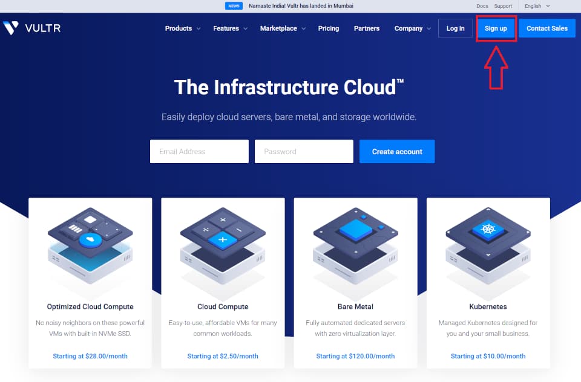Click the Cloud Compute card title
Screen dimensions: 581x382
tap(223, 306)
